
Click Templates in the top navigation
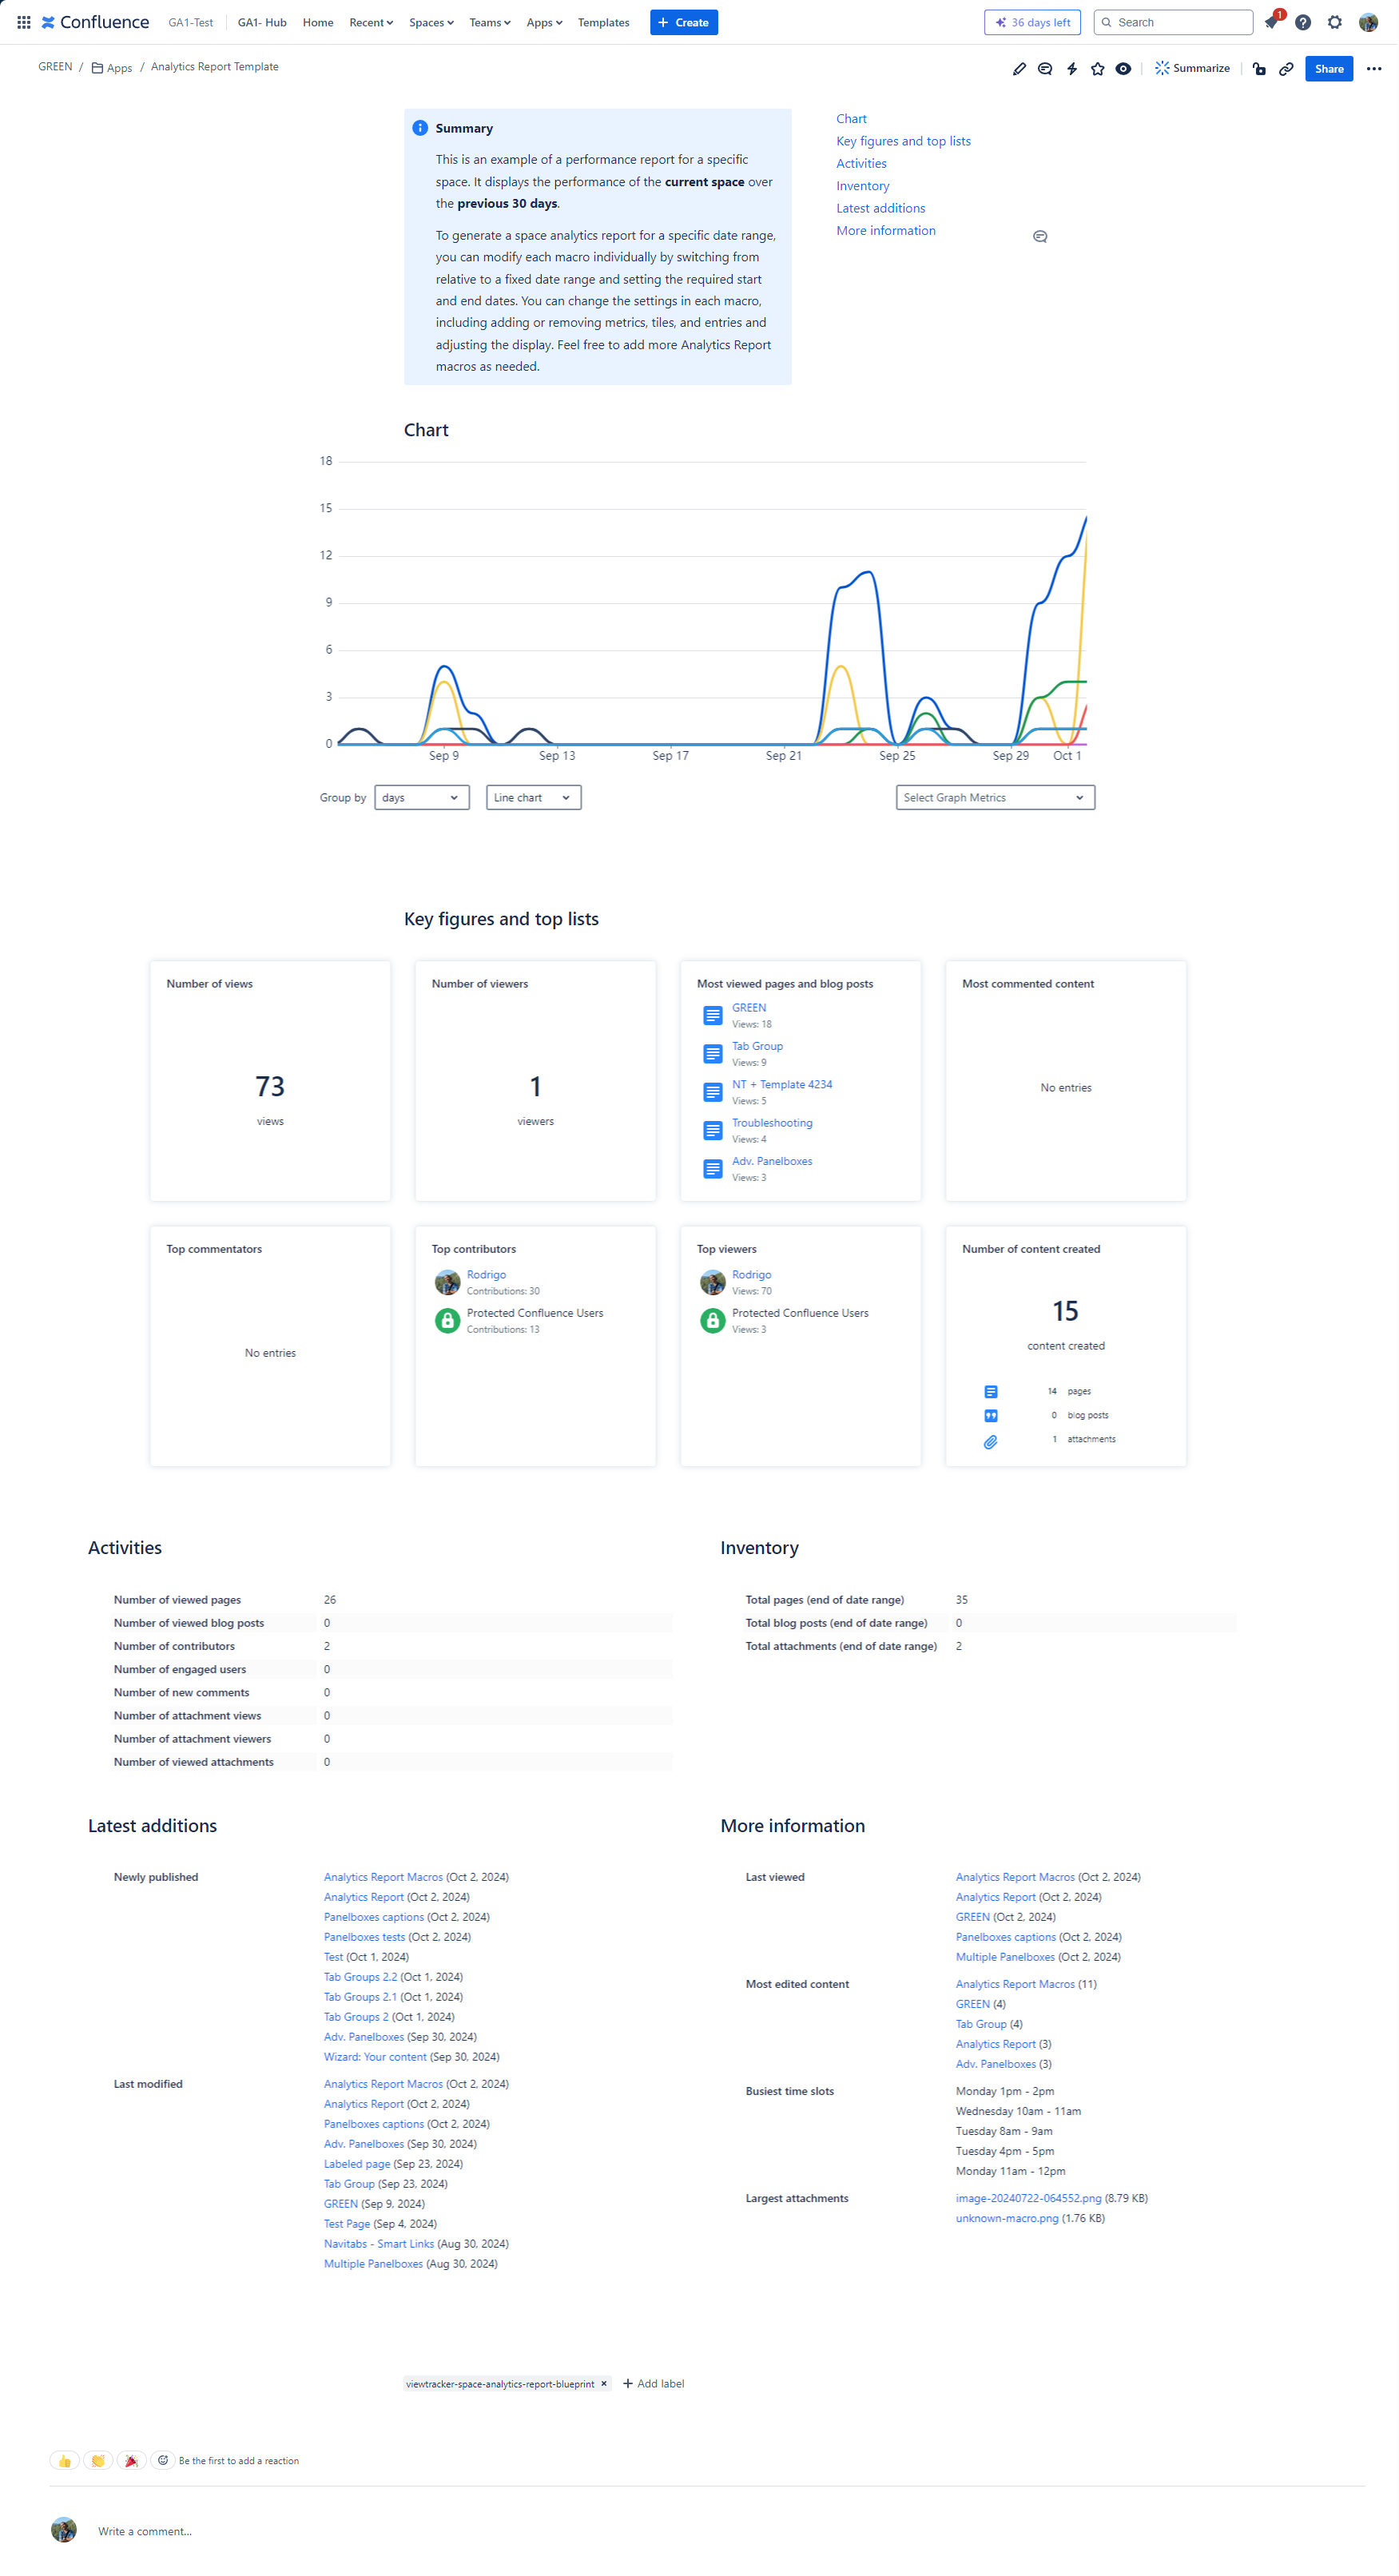(x=603, y=22)
